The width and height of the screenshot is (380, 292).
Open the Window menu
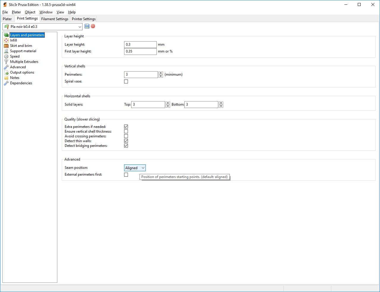click(46, 12)
